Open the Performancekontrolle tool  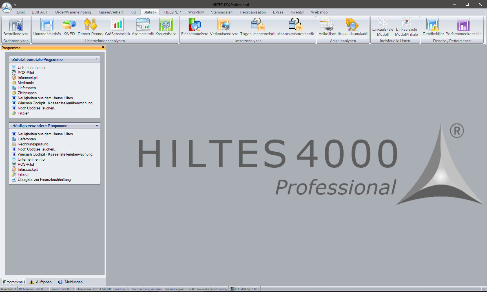click(464, 27)
